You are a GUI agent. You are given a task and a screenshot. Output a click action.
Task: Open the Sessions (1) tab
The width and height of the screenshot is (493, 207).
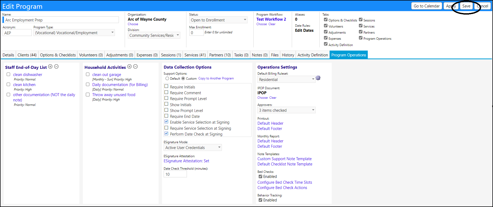pyautogui.click(x=171, y=55)
